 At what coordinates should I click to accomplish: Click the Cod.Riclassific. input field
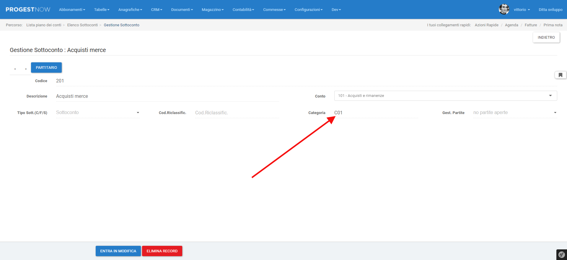(237, 113)
